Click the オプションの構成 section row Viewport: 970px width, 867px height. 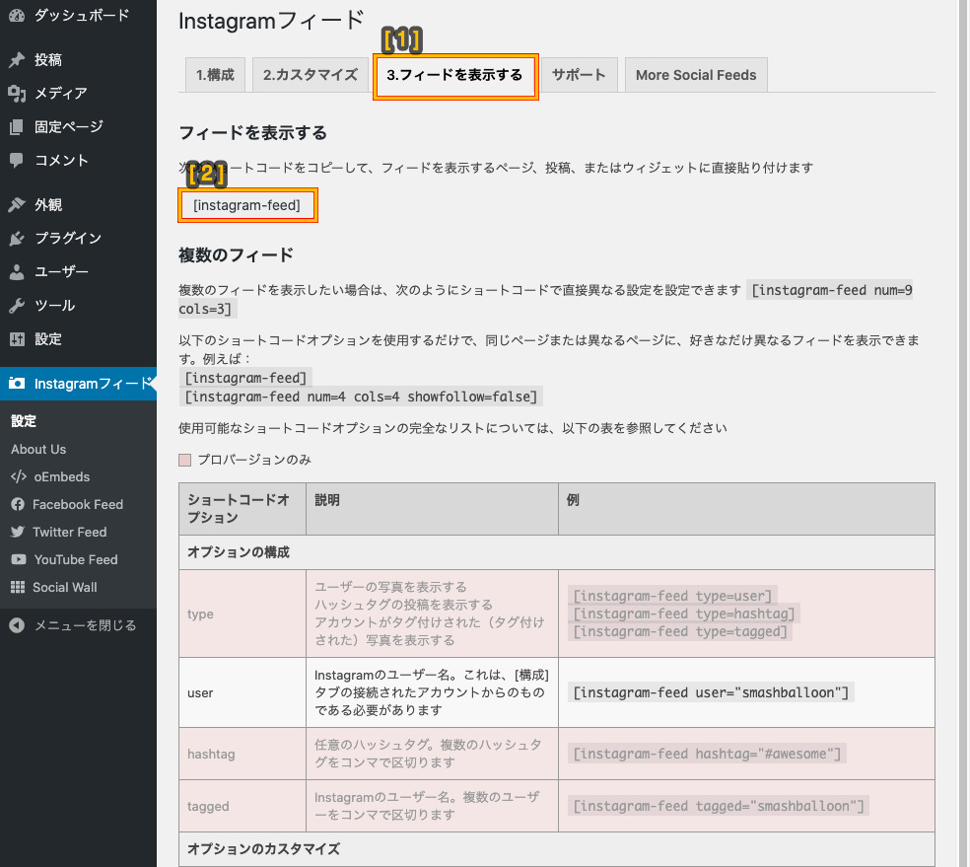pyautogui.click(x=557, y=552)
